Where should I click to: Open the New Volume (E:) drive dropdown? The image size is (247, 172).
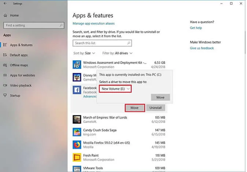click(115, 89)
